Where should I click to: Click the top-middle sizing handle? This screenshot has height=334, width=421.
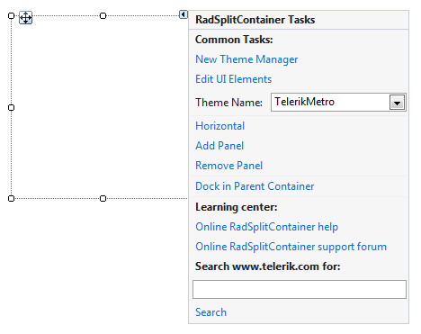point(103,15)
